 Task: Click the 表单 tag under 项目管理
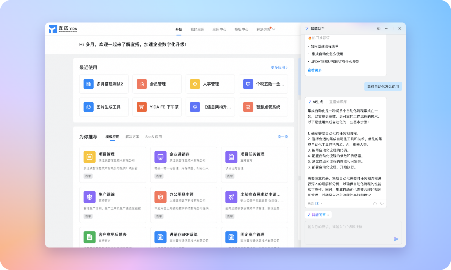click(88, 176)
